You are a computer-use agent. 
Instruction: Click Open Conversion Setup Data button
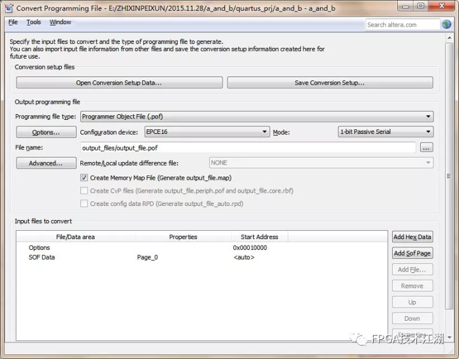[x=119, y=83]
